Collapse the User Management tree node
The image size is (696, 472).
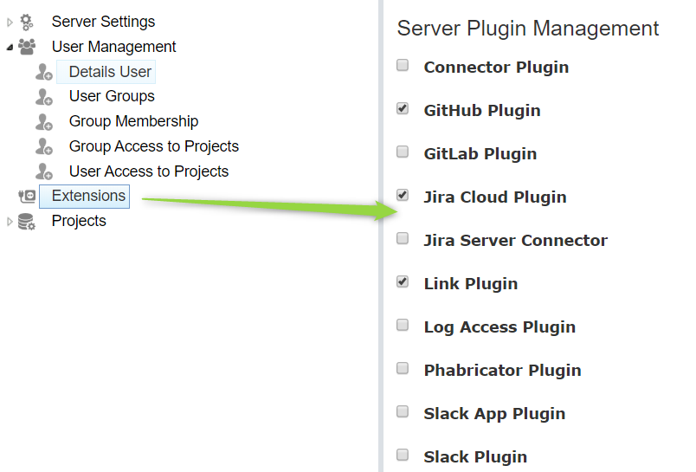pyautogui.click(x=10, y=47)
